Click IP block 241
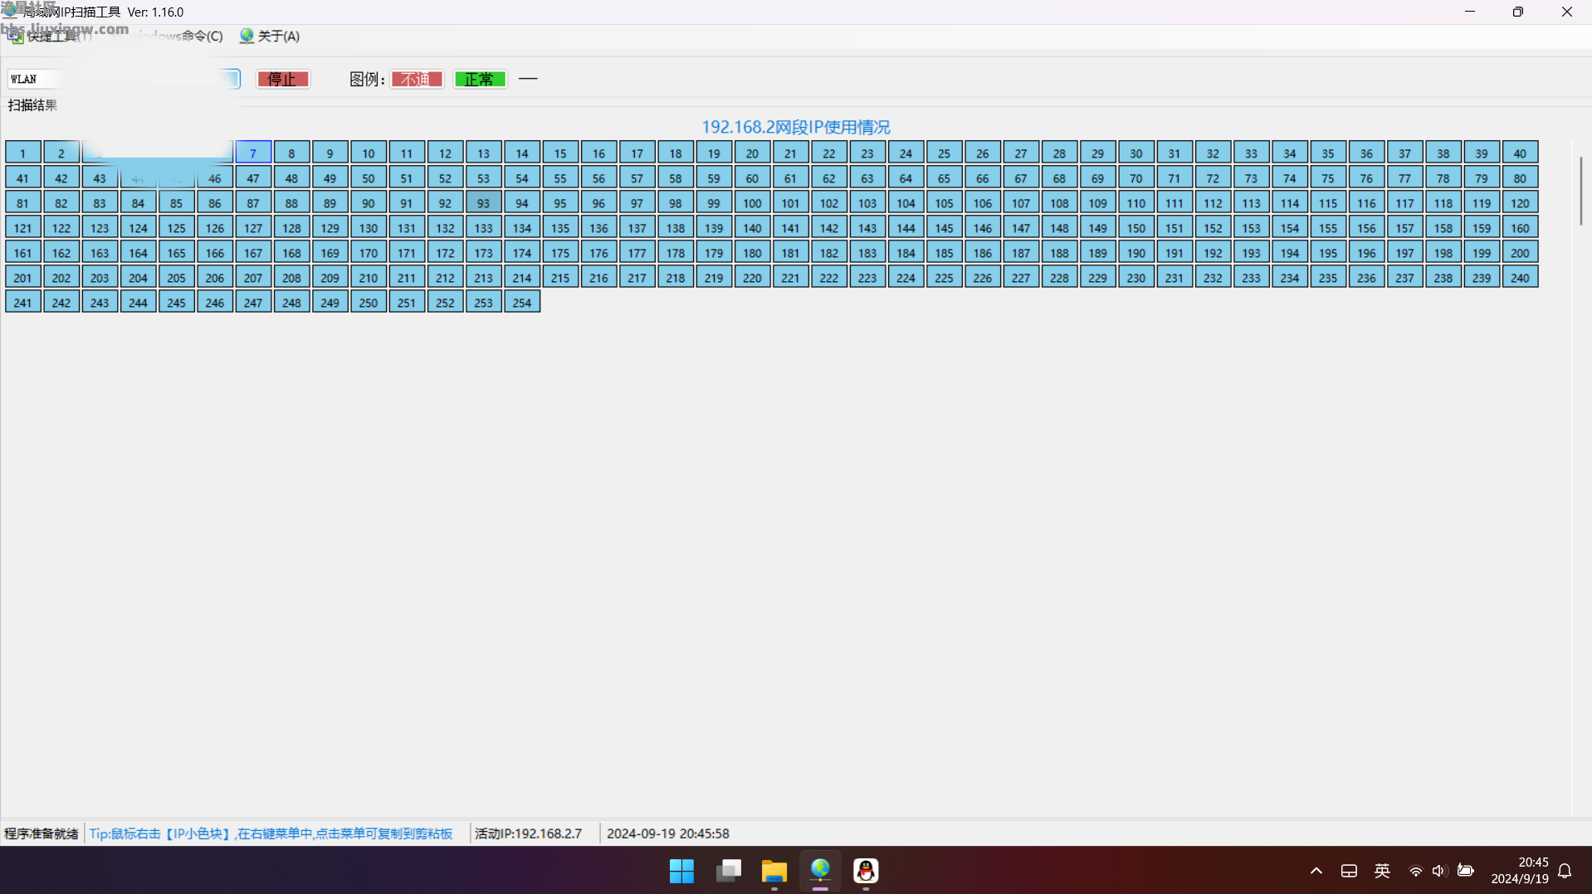The image size is (1592, 894). [x=22, y=302]
